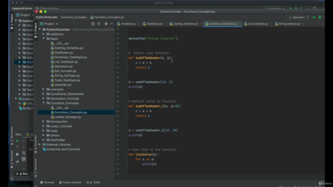Open the Operators run configuration dropdown
333x187 pixels.
pos(299,17)
